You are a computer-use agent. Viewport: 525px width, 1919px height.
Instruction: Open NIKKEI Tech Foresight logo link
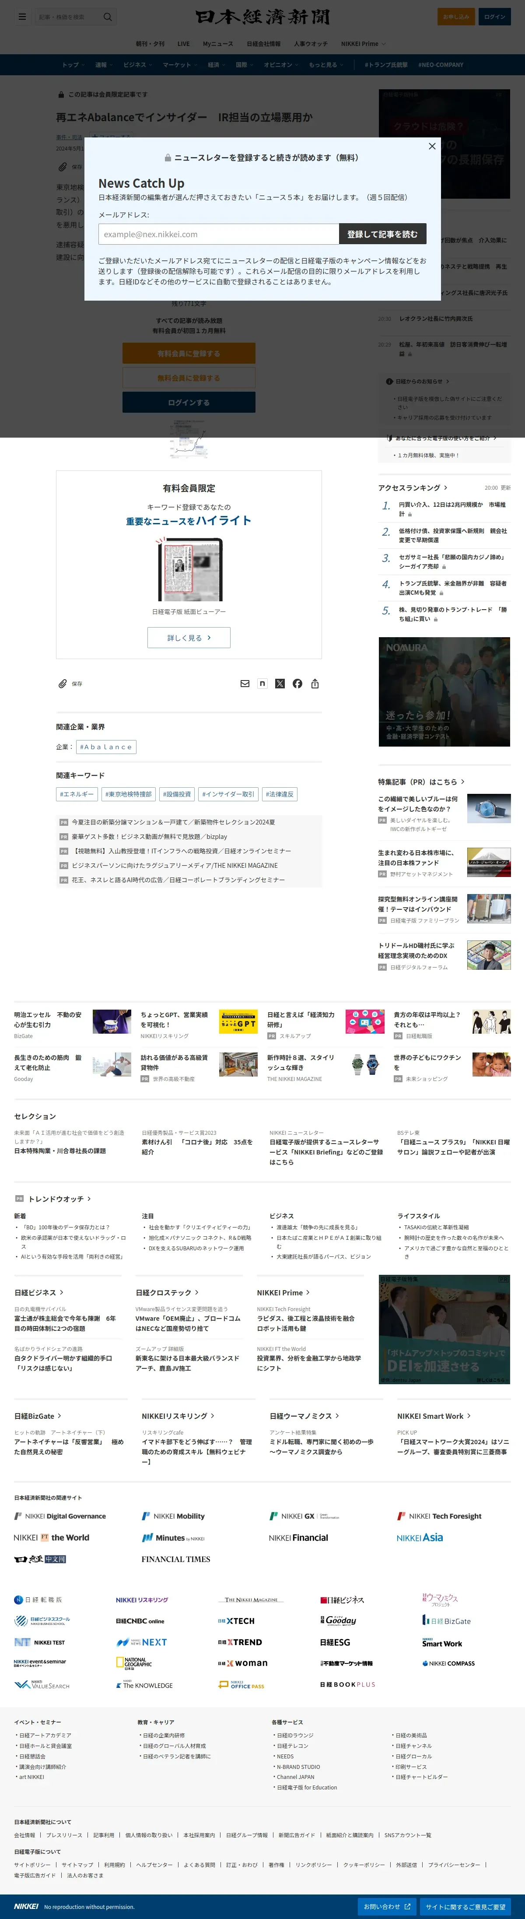[x=439, y=1516]
